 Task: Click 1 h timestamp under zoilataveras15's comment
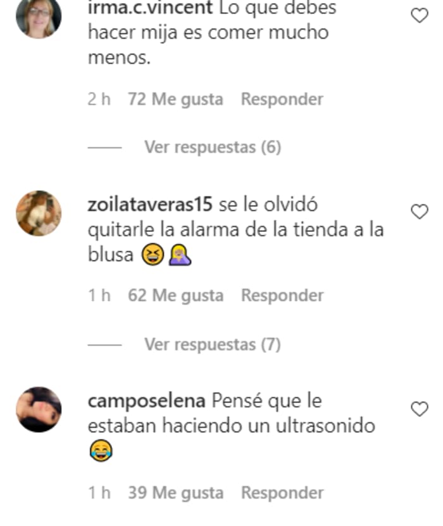[x=99, y=295]
